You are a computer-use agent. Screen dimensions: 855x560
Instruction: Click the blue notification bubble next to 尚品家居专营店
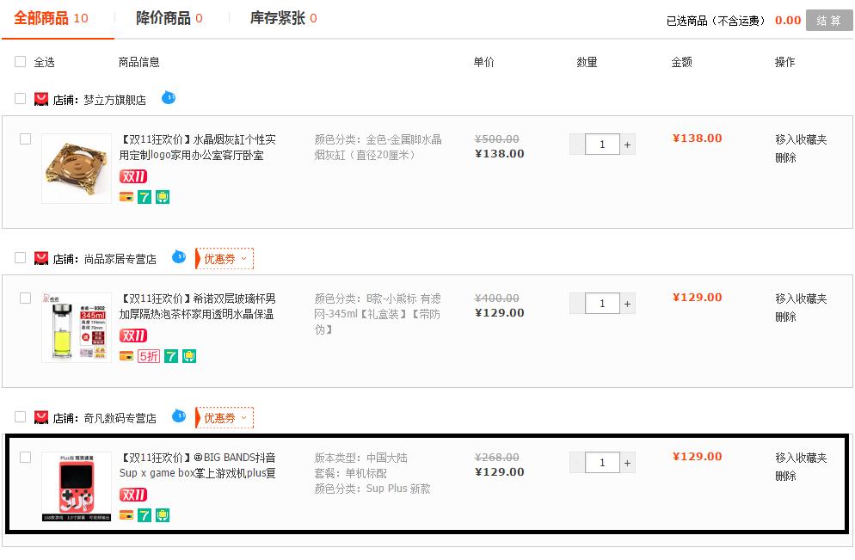tap(177, 255)
